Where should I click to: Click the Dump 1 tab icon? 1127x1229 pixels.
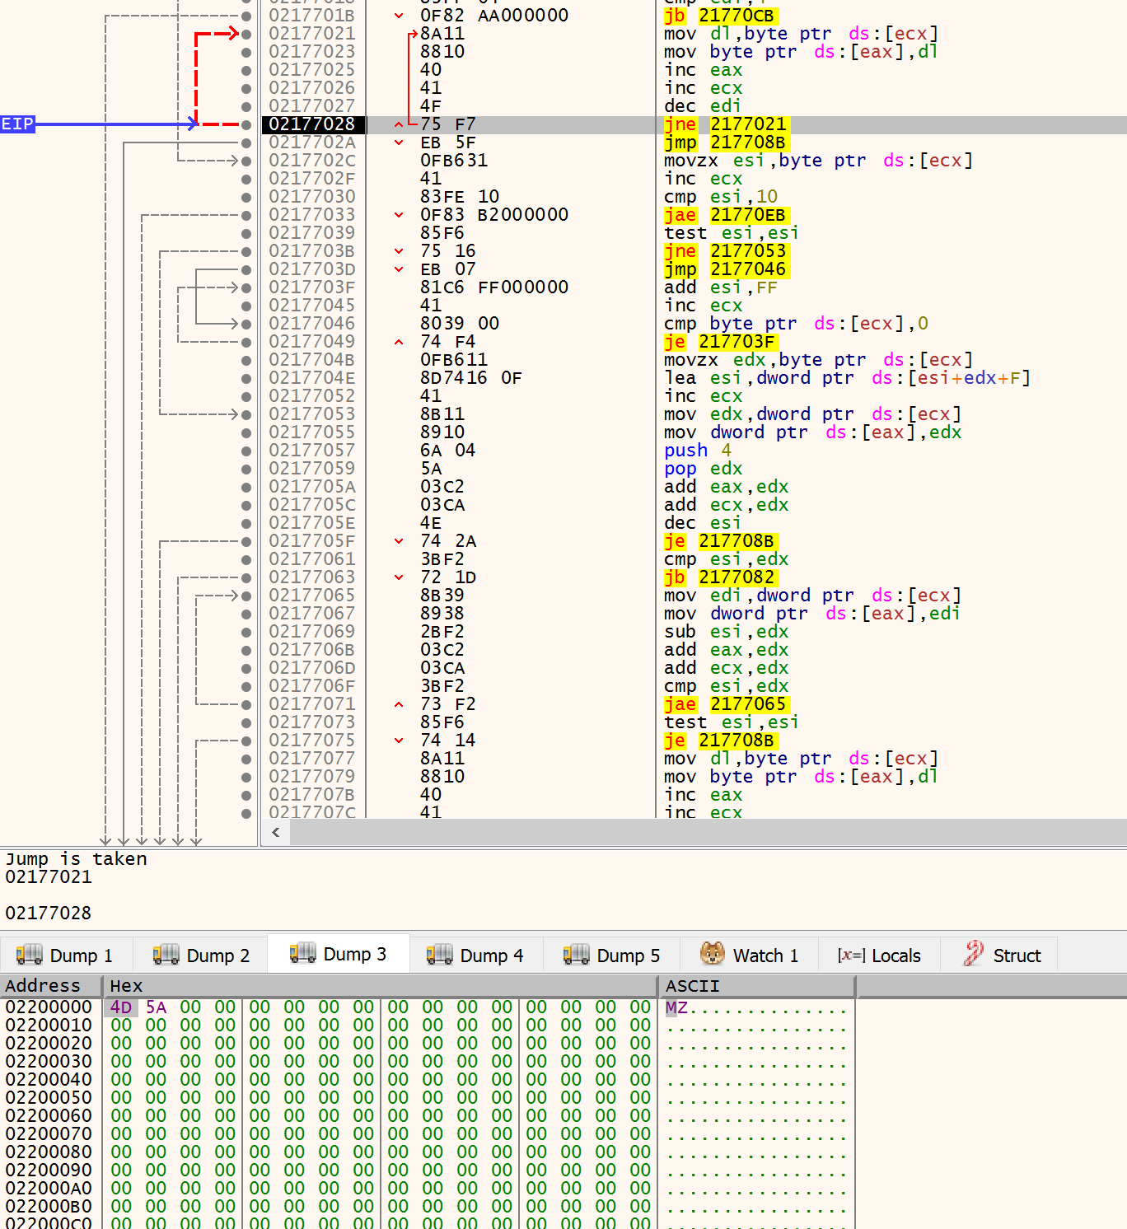pyautogui.click(x=29, y=954)
